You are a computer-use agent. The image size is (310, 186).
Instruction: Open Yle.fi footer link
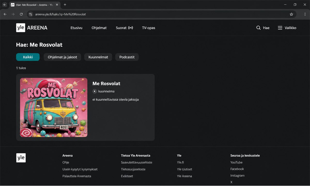pos(180,162)
